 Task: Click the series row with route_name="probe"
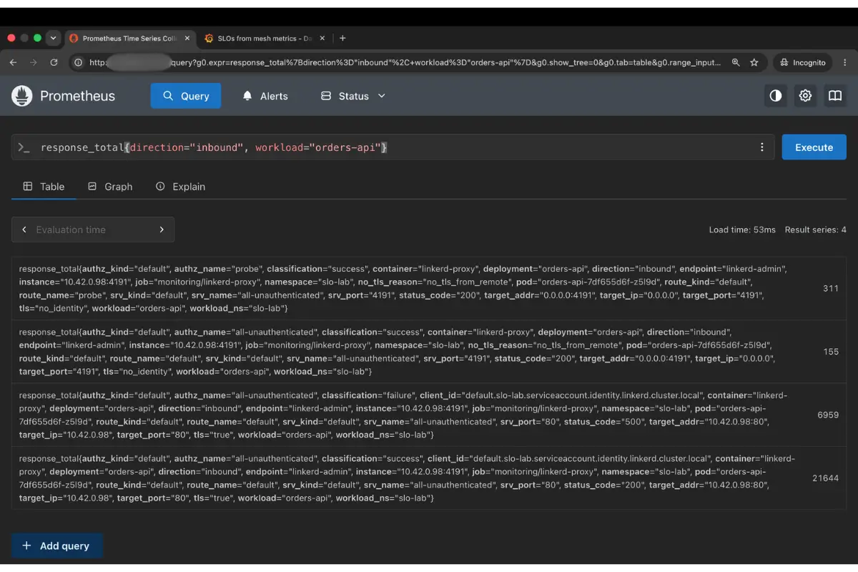(x=429, y=289)
